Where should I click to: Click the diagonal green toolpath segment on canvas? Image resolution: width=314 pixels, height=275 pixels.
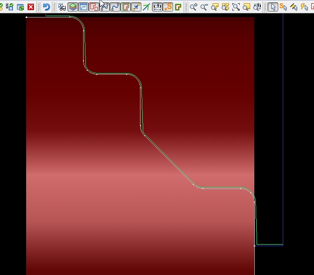pos(168,160)
